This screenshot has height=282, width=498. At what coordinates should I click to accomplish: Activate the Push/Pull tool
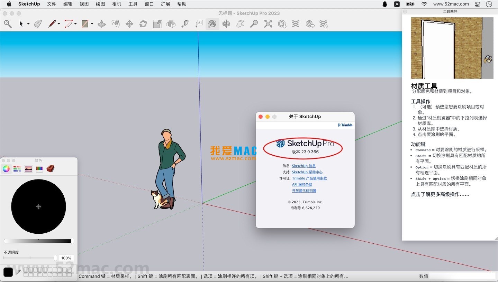click(x=102, y=24)
